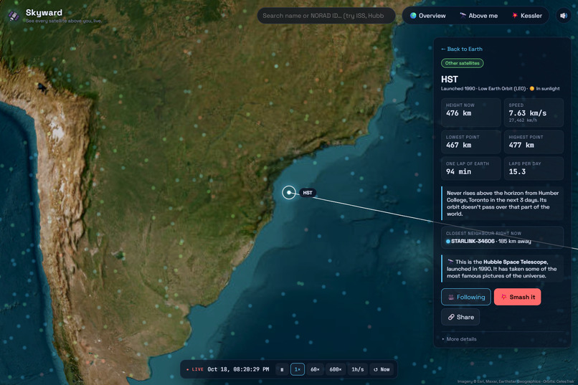
Task: Click the Other satellites category tag
Action: coord(463,63)
